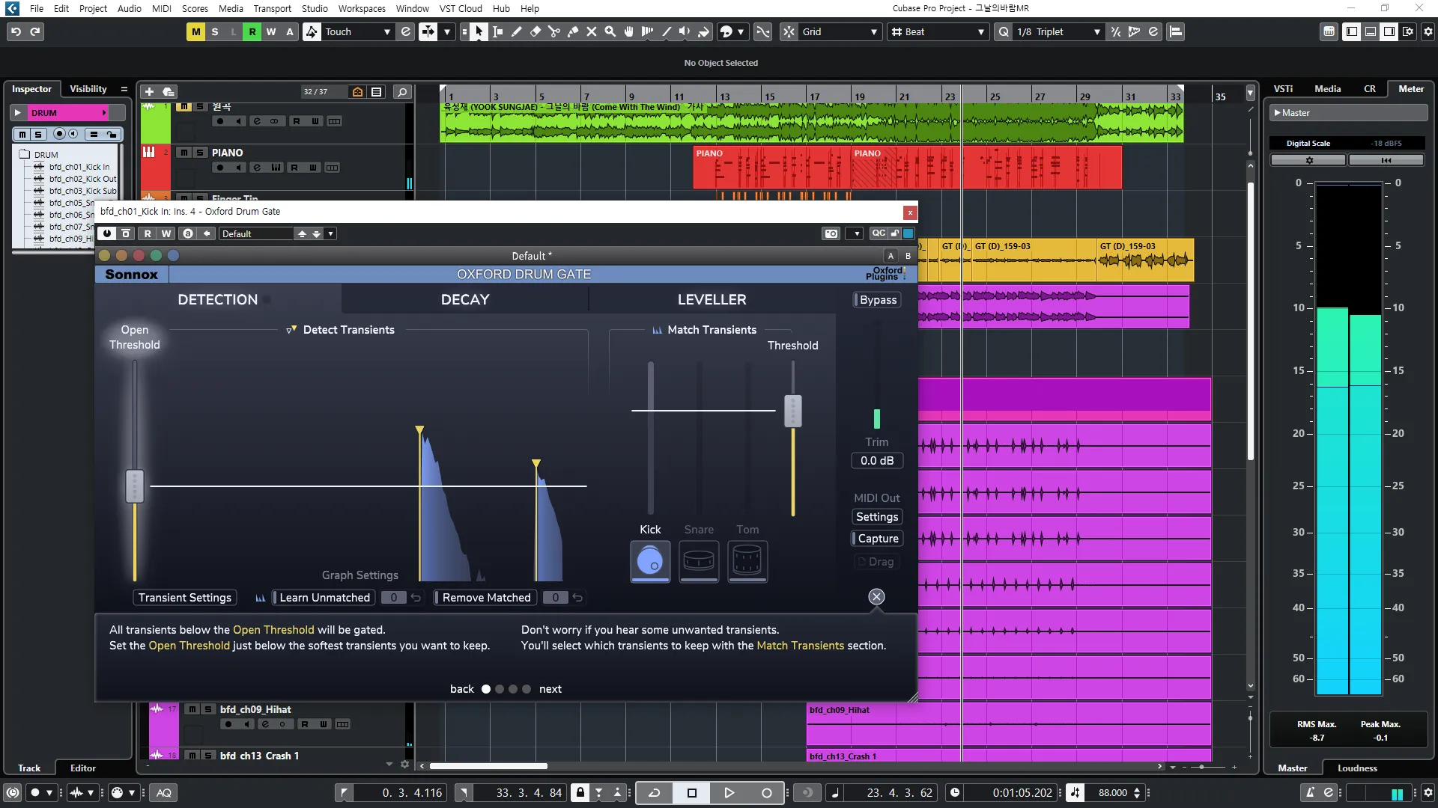This screenshot has width=1438, height=808.
Task: Choose the Erase tool
Action: pyautogui.click(x=535, y=31)
